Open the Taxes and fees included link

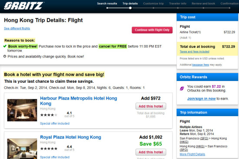(194, 52)
